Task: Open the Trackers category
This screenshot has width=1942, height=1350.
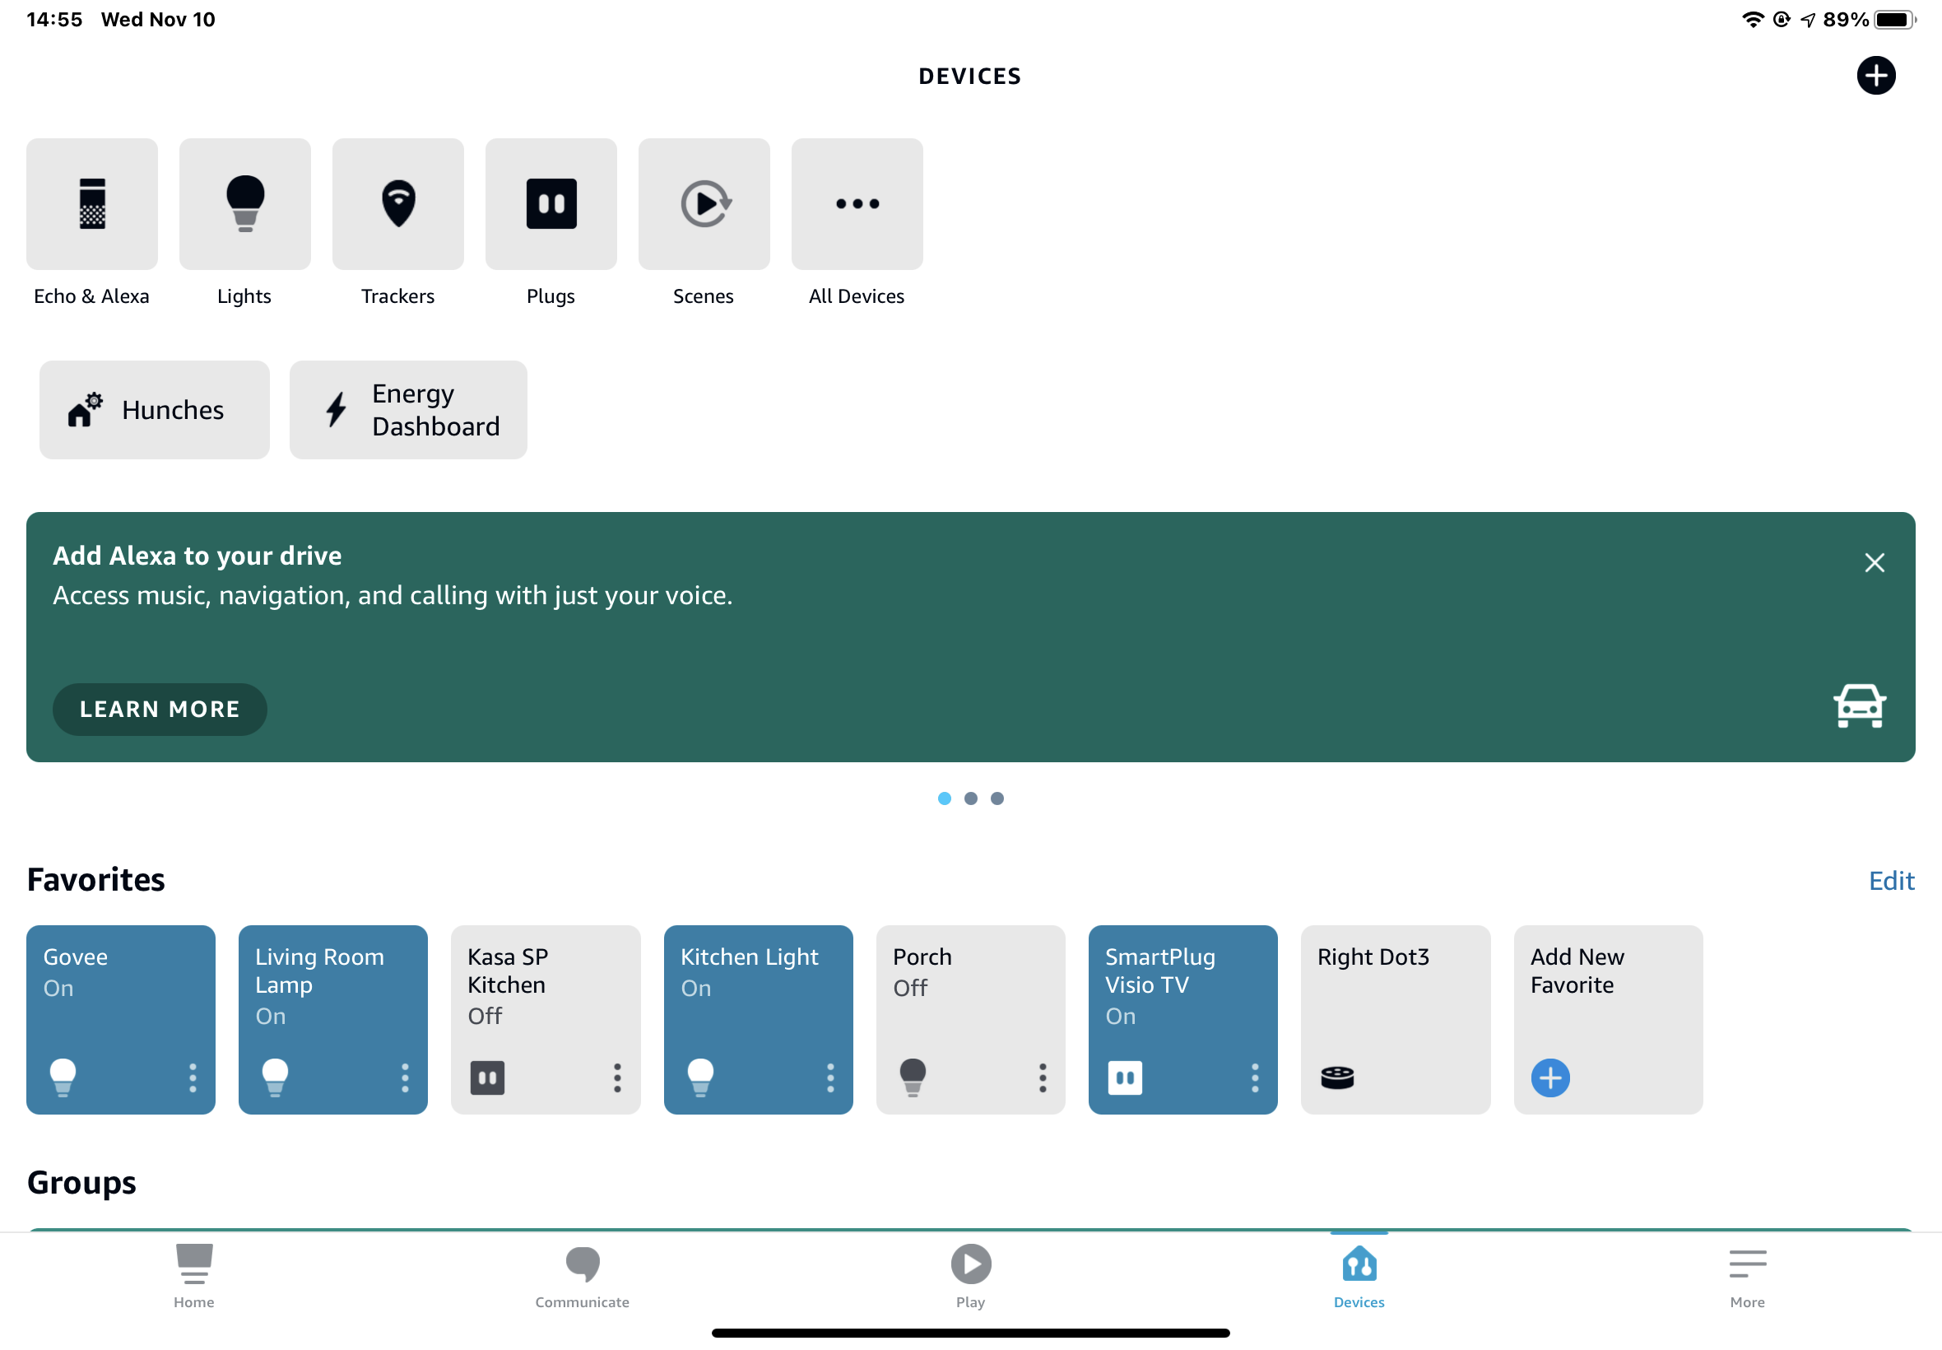Action: (x=398, y=204)
